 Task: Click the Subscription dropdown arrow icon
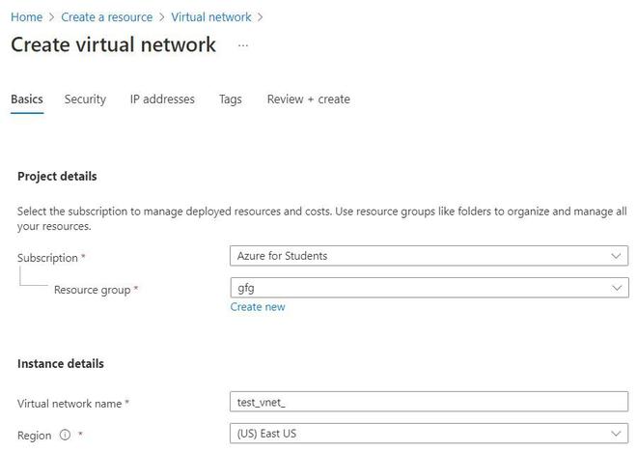(617, 256)
